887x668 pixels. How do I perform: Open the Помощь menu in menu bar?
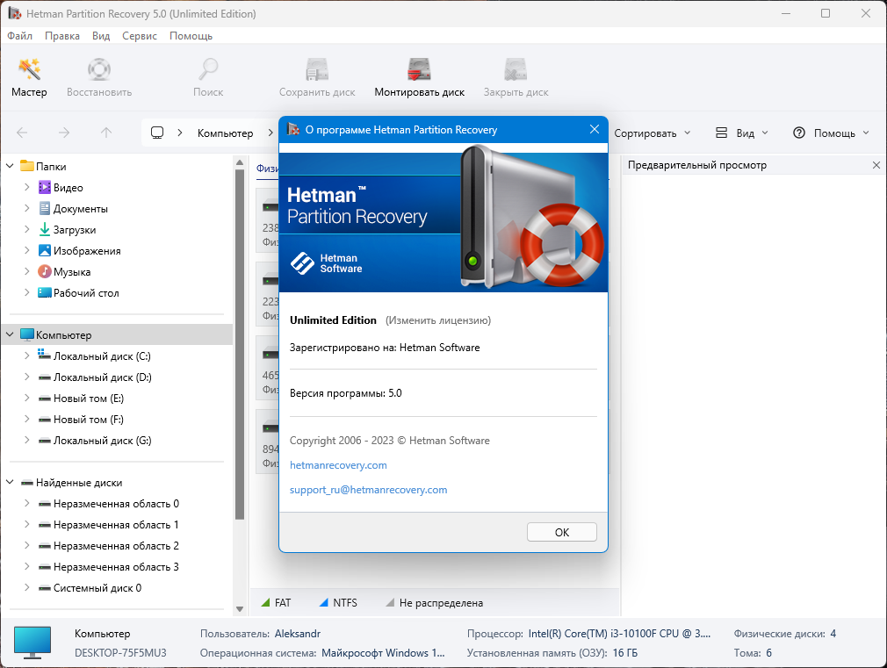[x=191, y=36]
